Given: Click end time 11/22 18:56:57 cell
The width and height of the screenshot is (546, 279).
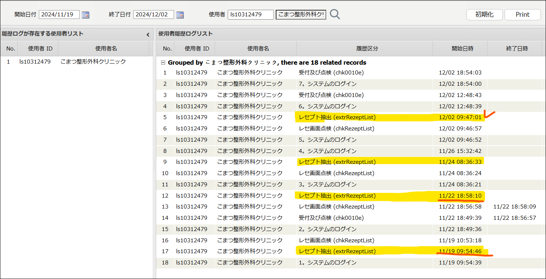Looking at the screenshot, I should pyautogui.click(x=515, y=218).
